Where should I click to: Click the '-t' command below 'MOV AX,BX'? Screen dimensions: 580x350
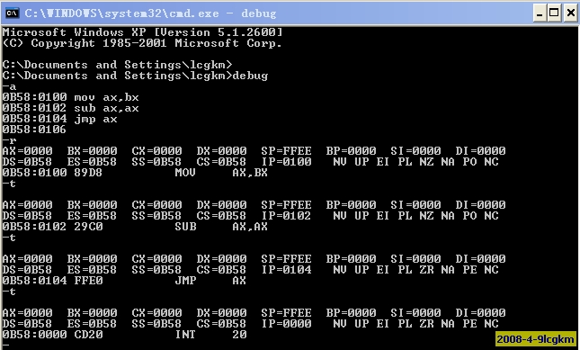click(10, 184)
